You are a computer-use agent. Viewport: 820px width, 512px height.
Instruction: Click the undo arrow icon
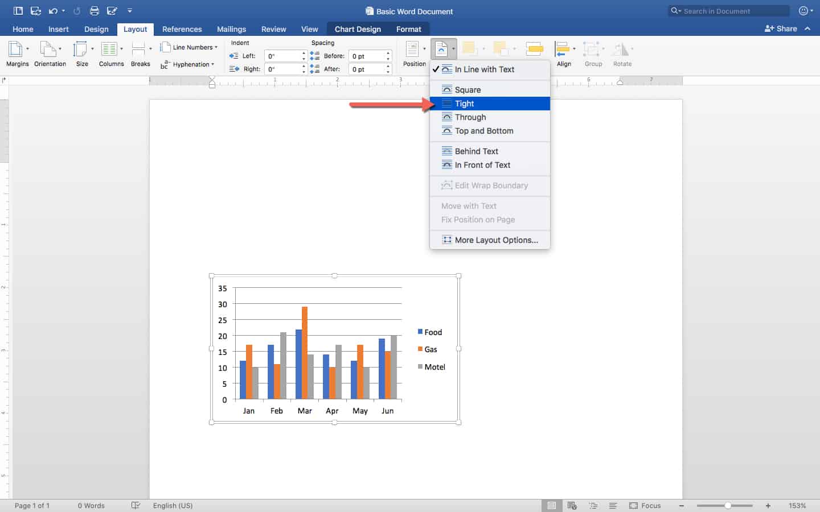[x=53, y=11]
